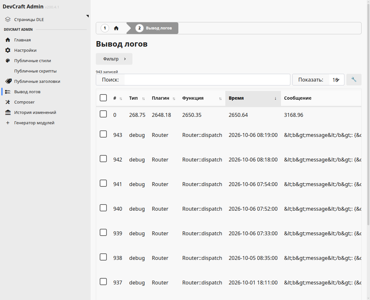Expand the Фильтр panel

(114, 59)
